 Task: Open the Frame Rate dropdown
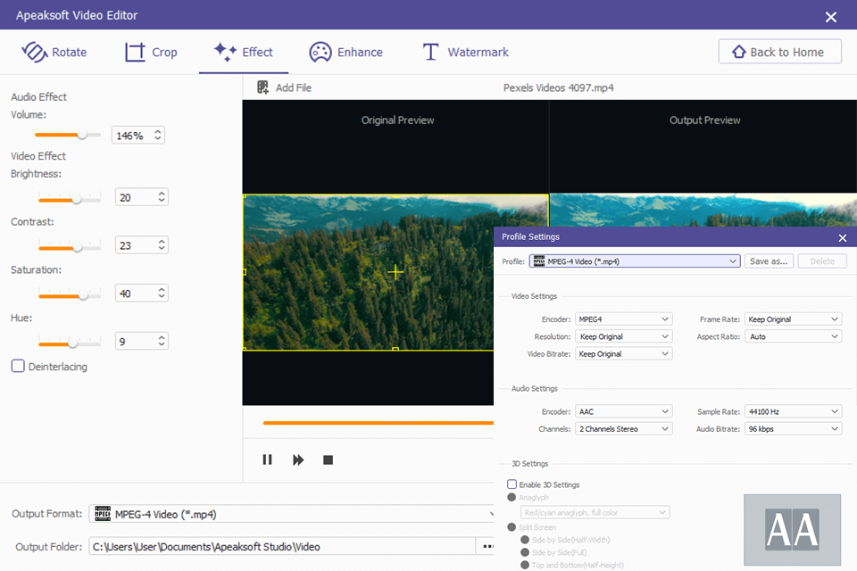(793, 319)
